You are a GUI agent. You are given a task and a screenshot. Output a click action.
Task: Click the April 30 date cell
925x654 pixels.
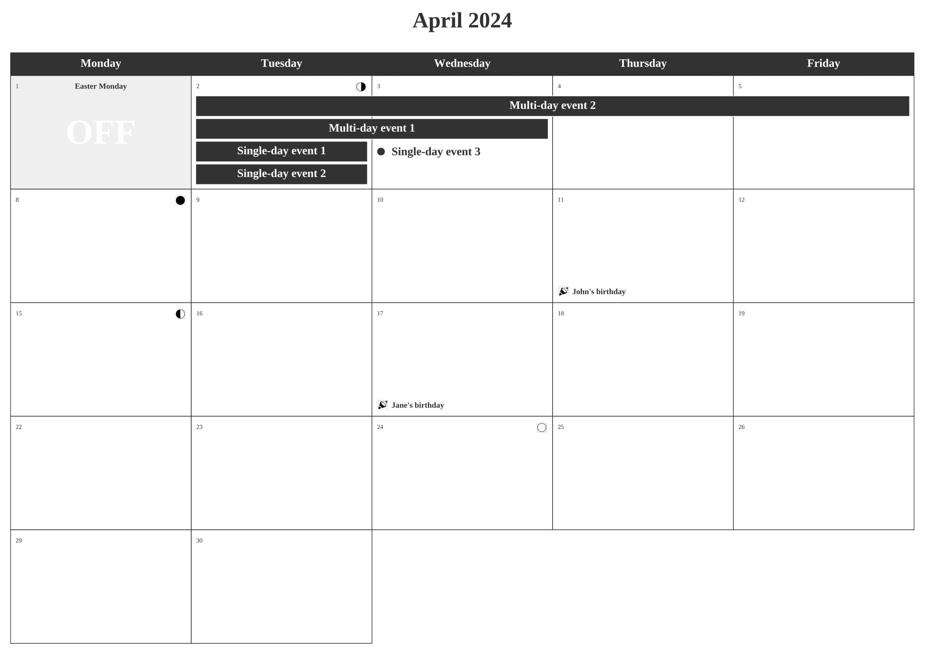coord(282,588)
